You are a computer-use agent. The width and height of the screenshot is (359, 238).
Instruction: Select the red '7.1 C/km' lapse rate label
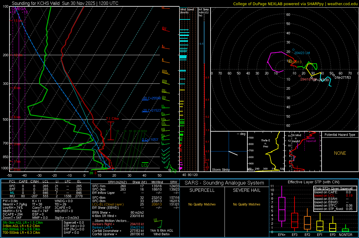pyautogui.click(x=113, y=119)
